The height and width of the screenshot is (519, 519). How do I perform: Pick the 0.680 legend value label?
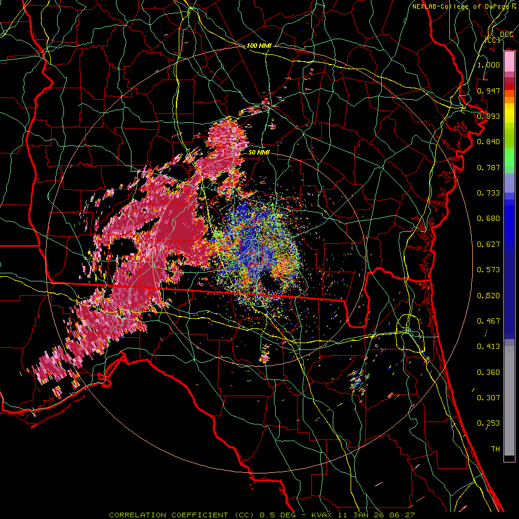click(x=488, y=219)
